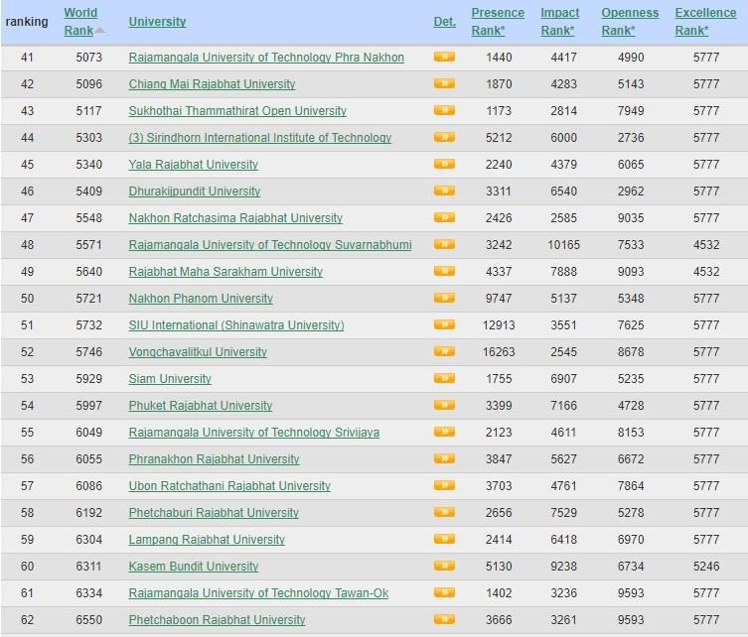Open details icon for Dhurakijpundit University
This screenshot has height=637, width=748.
pos(444,191)
